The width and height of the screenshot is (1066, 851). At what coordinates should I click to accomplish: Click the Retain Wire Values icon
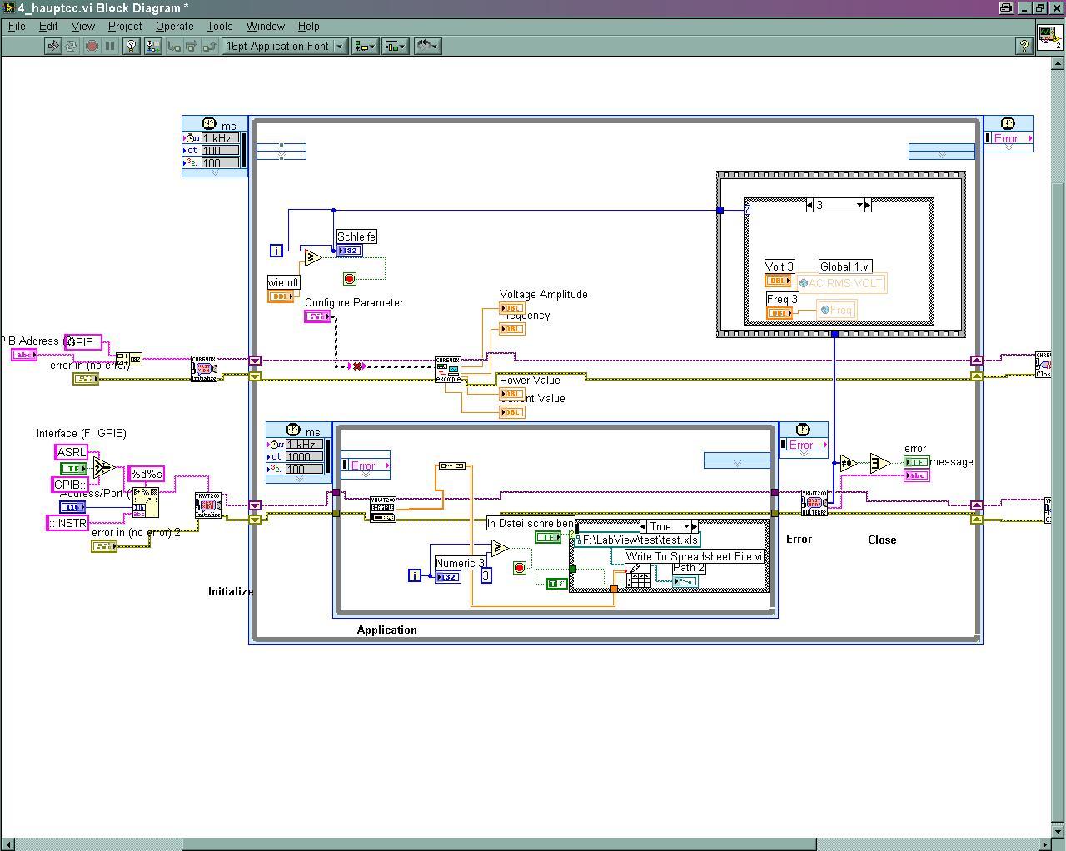(x=152, y=47)
